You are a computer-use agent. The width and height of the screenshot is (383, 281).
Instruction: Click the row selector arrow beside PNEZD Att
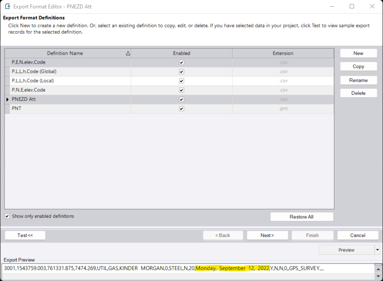point(8,99)
